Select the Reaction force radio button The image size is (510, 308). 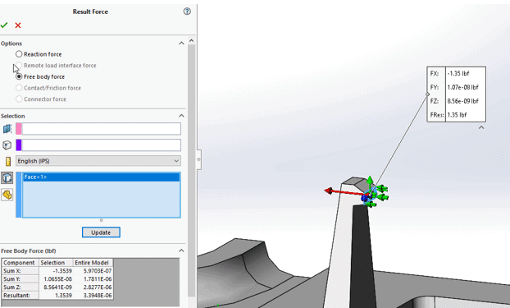[x=19, y=54]
